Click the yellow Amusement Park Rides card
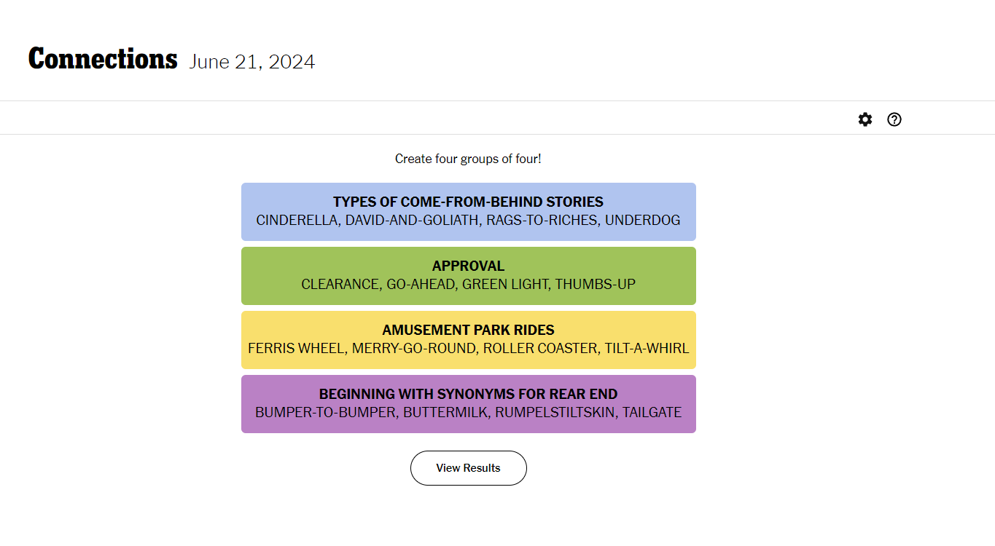995x546 pixels. click(x=469, y=340)
